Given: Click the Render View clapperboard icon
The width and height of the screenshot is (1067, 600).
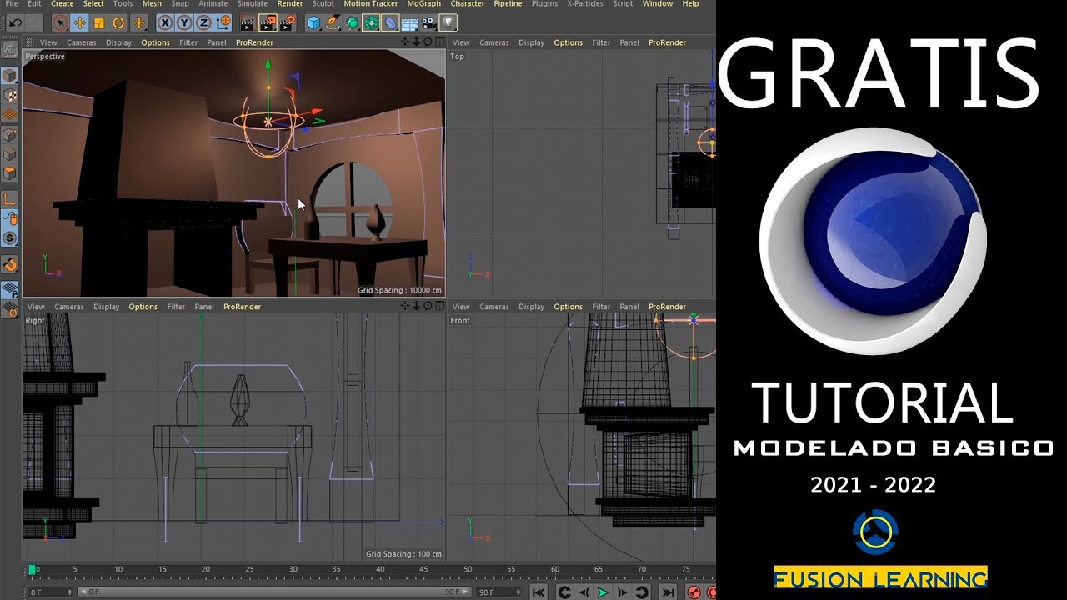Looking at the screenshot, I should (x=247, y=23).
